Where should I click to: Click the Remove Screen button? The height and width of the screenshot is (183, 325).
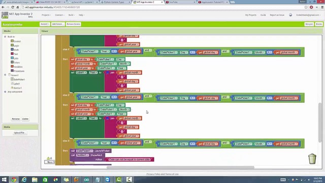click(73, 24)
